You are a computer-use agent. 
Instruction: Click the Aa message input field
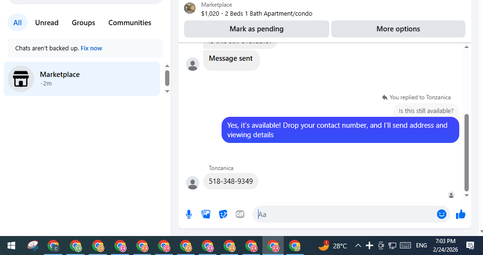(x=345, y=214)
